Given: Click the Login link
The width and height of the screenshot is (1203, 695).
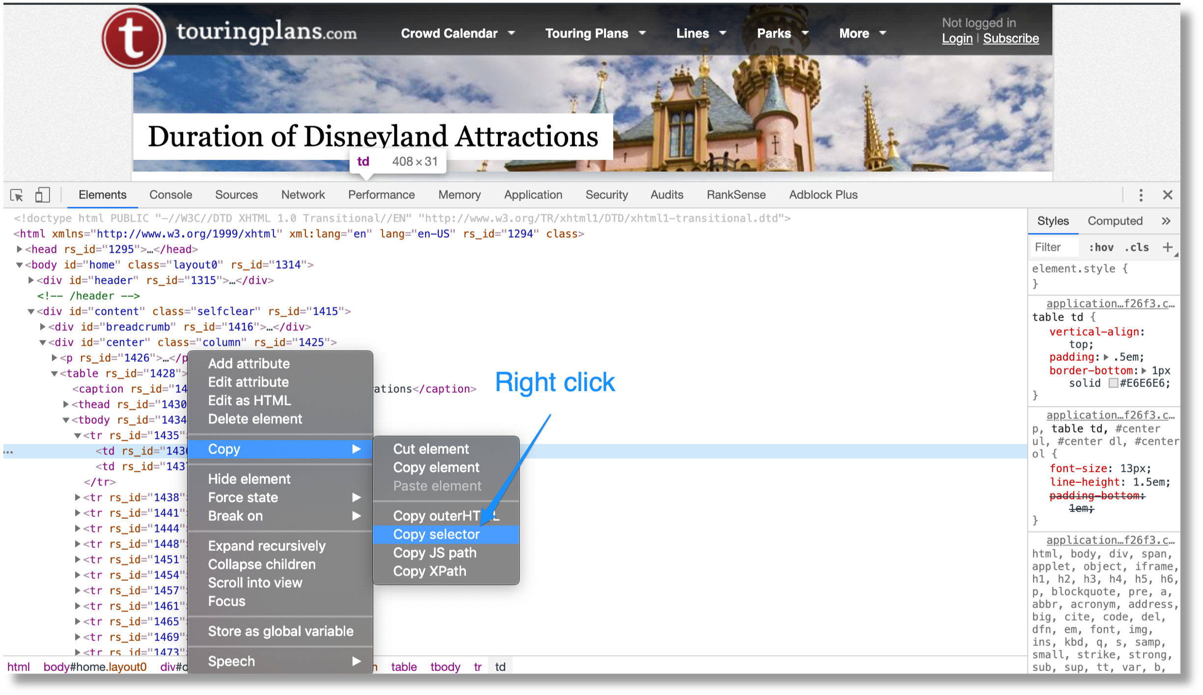Looking at the screenshot, I should [957, 39].
